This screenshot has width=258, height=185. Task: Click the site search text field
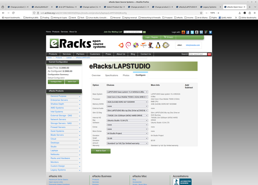coord(198,54)
